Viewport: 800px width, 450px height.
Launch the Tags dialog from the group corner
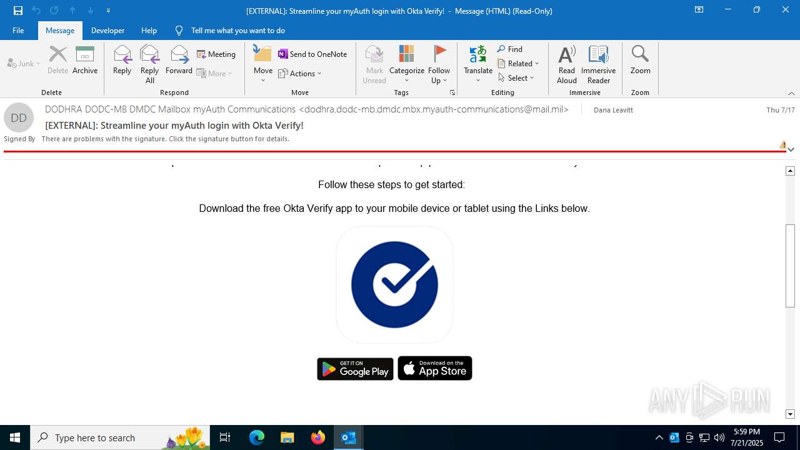coord(452,92)
